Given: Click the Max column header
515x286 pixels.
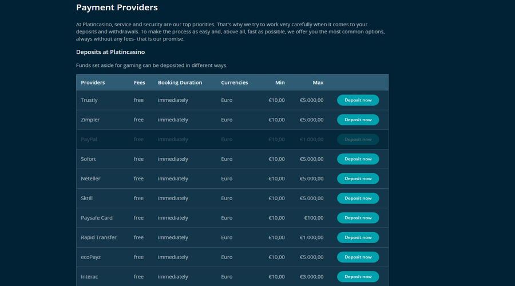Looking at the screenshot, I should (318, 82).
